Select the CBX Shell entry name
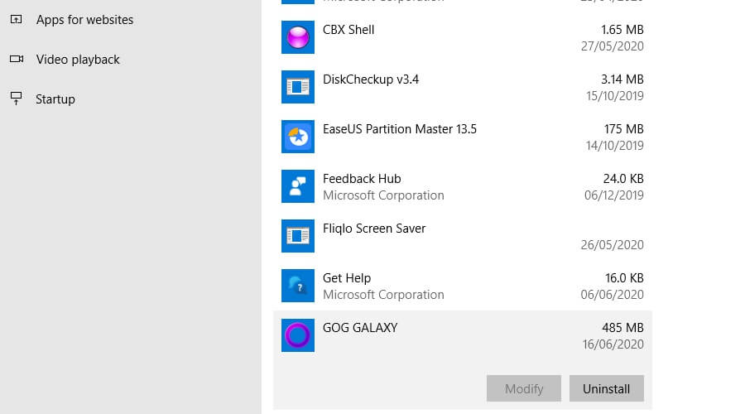Screen dimensions: 745x414 pyautogui.click(x=348, y=30)
